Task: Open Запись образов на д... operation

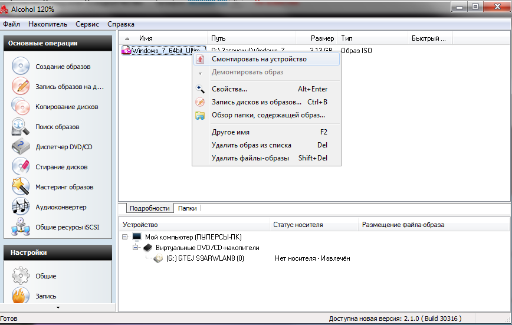Action: pos(70,87)
